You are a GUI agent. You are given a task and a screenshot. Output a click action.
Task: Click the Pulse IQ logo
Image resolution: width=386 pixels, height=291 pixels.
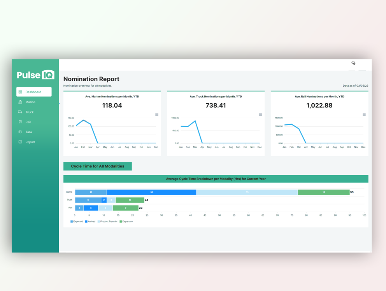[x=35, y=75]
